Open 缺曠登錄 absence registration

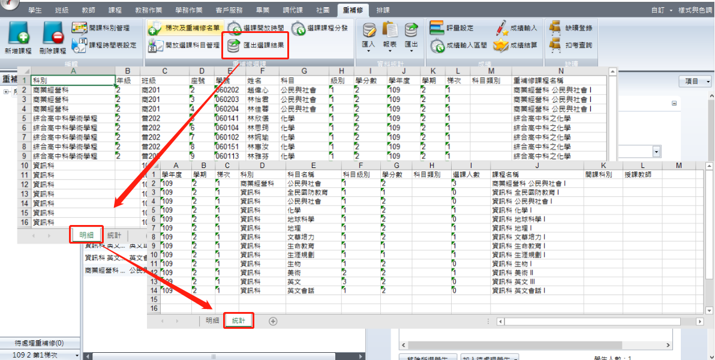(x=572, y=28)
